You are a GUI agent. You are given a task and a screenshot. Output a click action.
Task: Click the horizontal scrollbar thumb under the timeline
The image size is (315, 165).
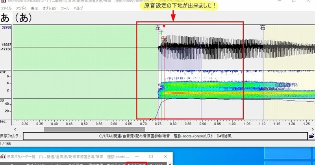94,129
